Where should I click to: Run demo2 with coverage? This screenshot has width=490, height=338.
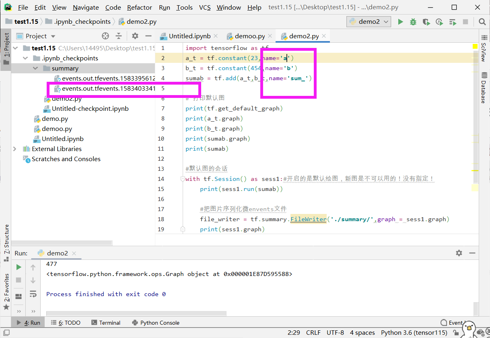pyautogui.click(x=426, y=22)
